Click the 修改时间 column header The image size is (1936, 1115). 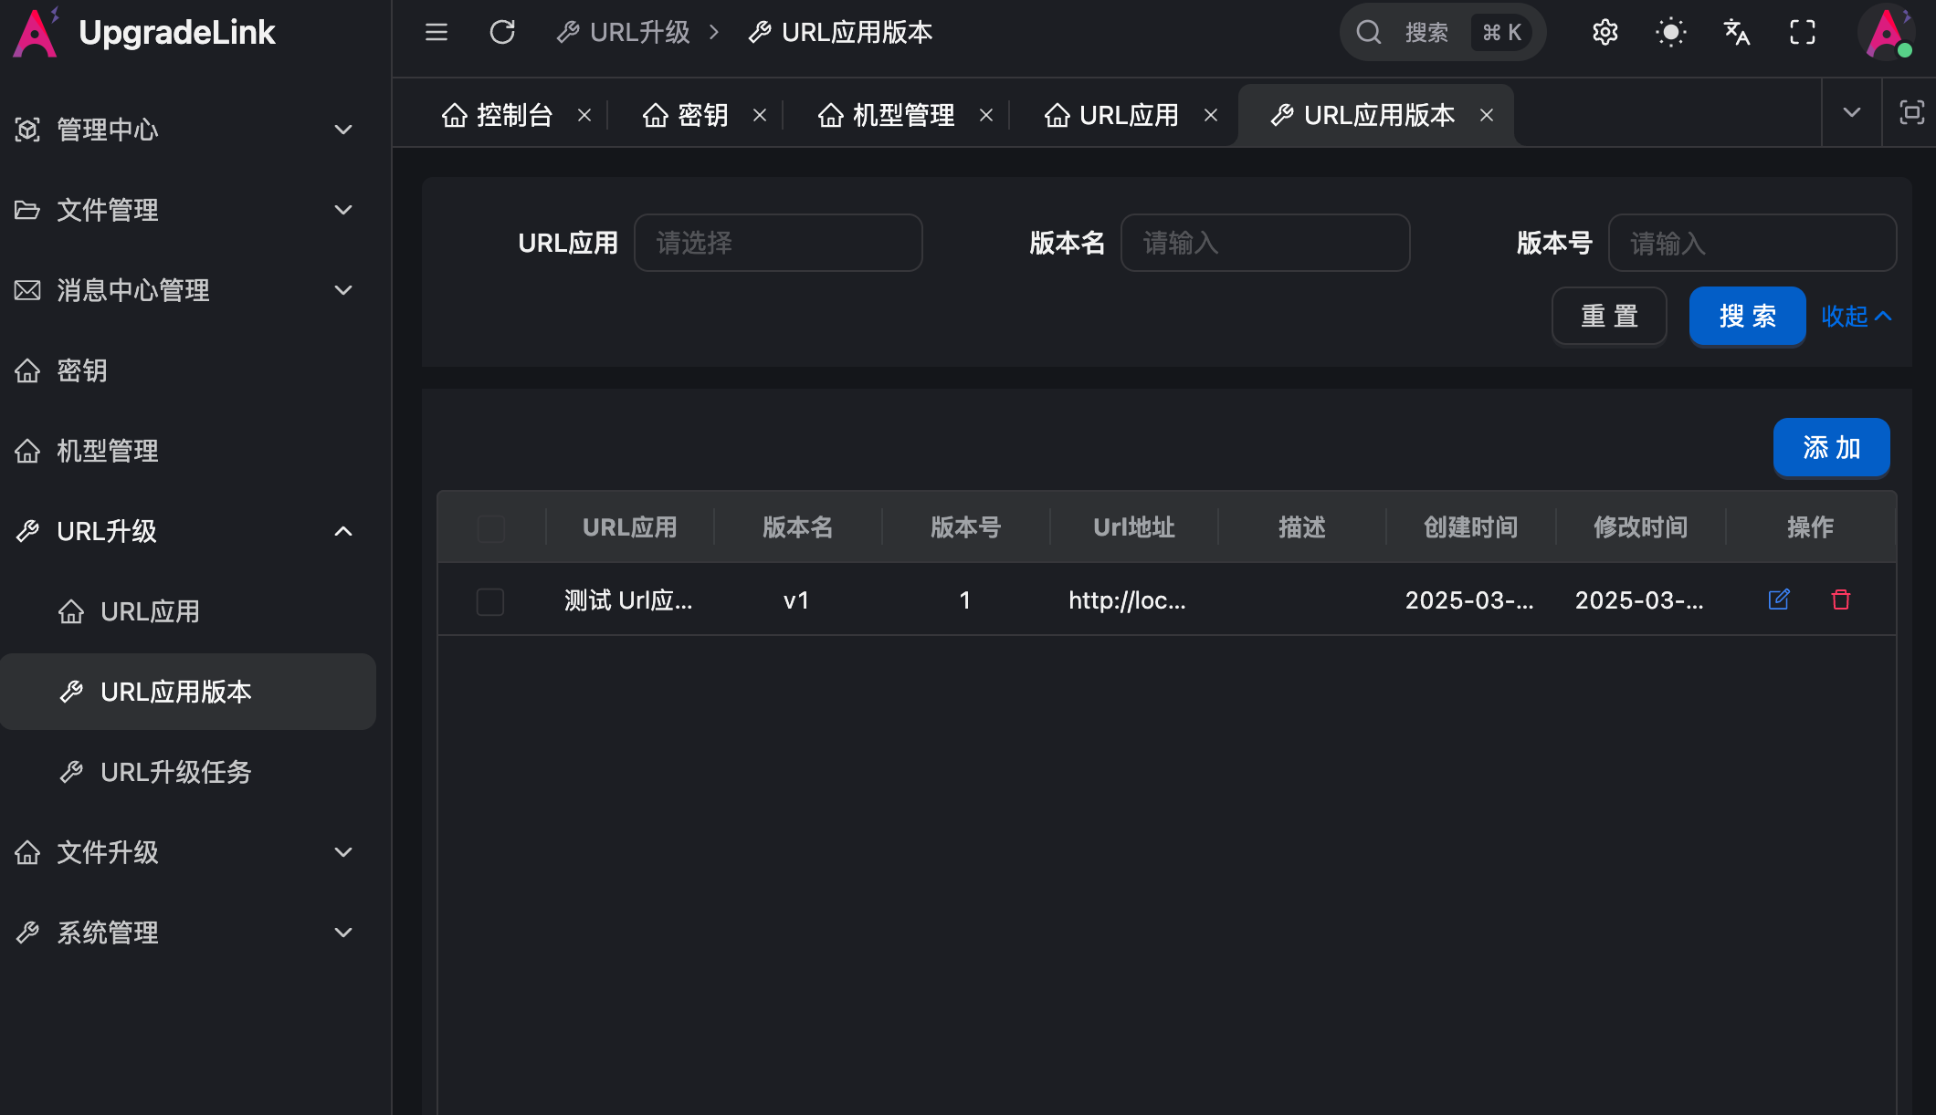pos(1641,527)
